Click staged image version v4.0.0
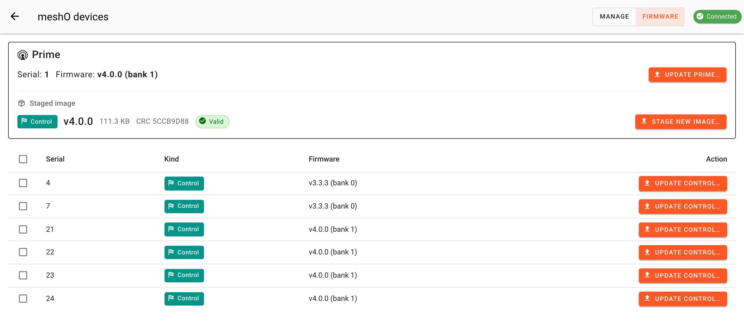This screenshot has width=744, height=323. tap(78, 121)
